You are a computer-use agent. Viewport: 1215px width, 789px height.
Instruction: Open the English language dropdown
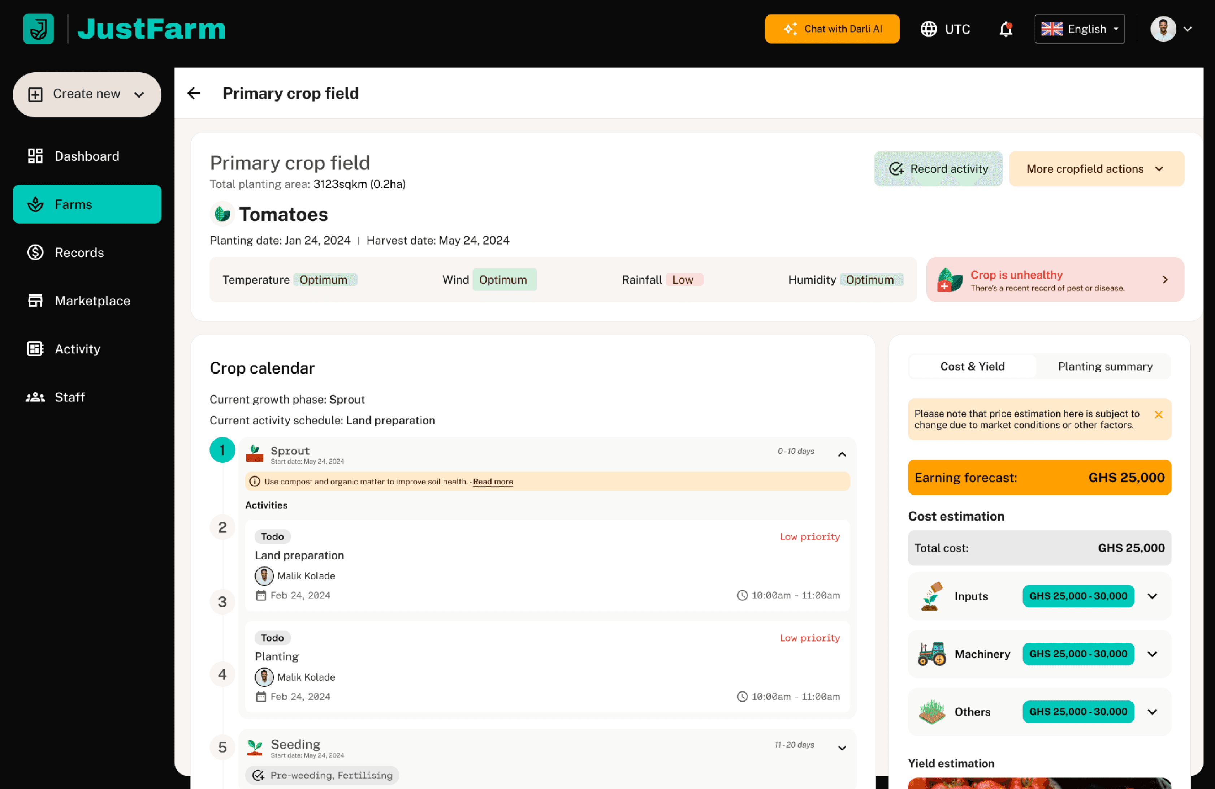pos(1079,29)
